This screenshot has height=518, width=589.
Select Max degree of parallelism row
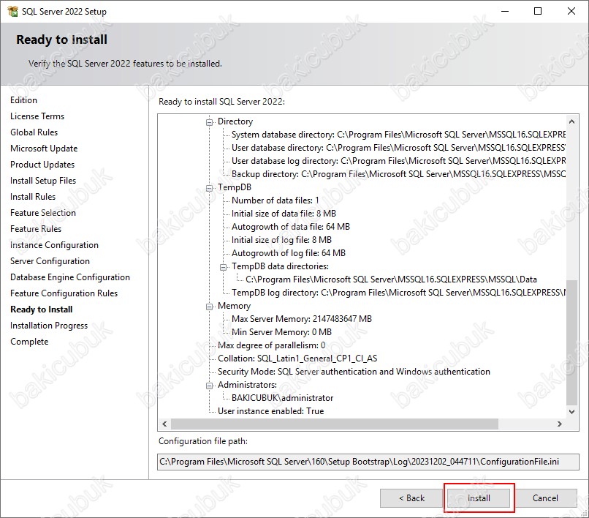[272, 345]
